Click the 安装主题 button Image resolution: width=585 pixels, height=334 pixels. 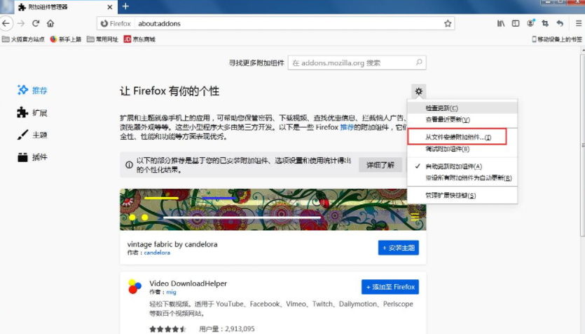coord(399,248)
